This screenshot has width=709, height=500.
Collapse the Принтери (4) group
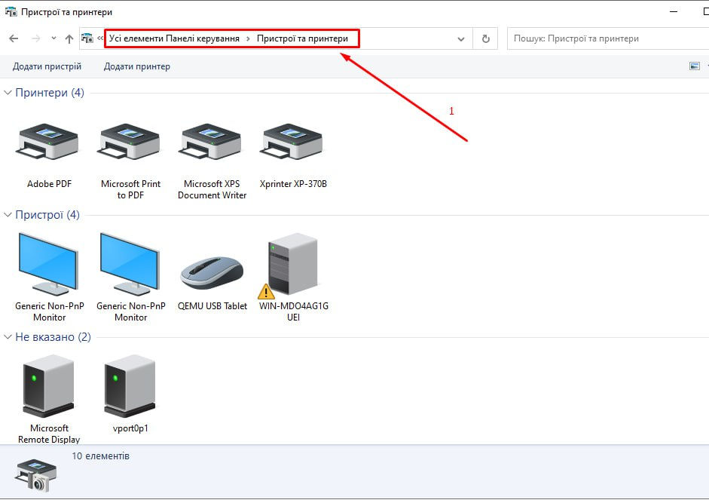[8, 93]
